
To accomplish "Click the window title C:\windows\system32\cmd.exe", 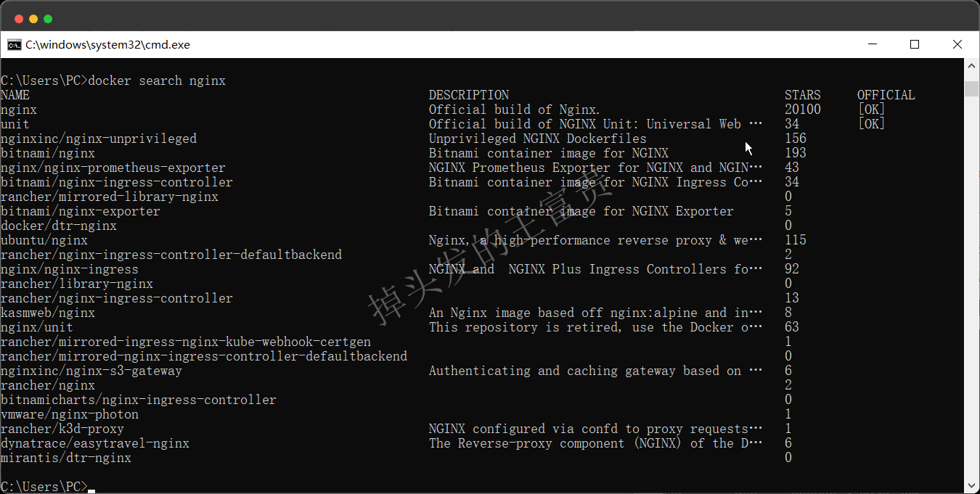I will (x=107, y=44).
